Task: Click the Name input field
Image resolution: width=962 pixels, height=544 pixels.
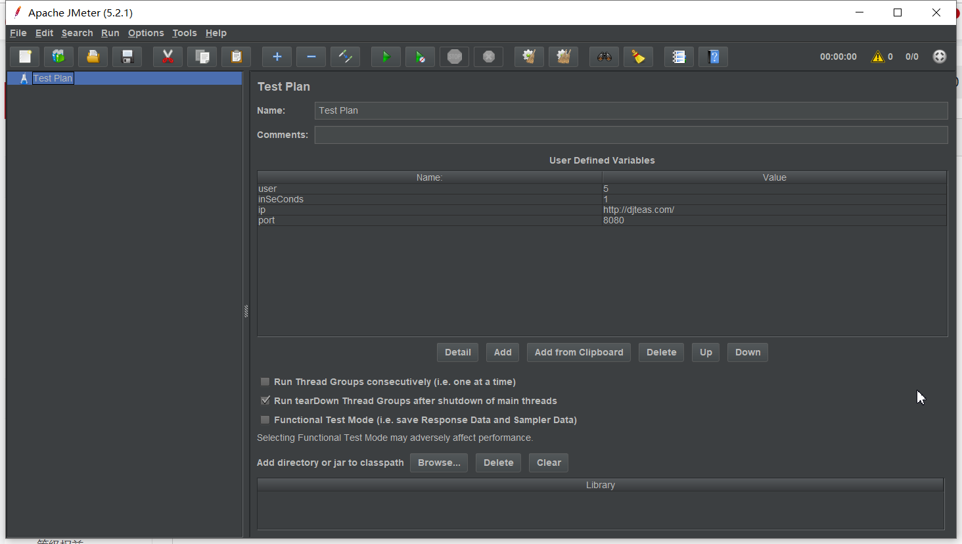Action: tap(631, 110)
